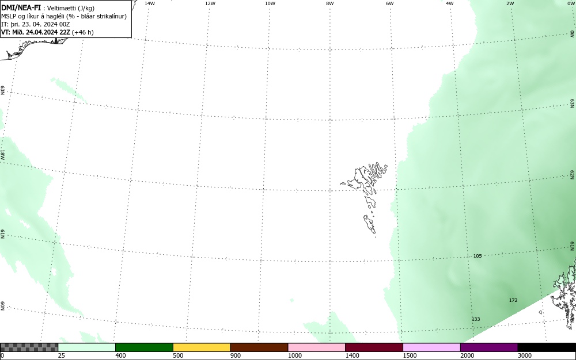The image size is (576, 360).
Task: Click the brown 900–1000 legend swatch
Action: [259, 347]
